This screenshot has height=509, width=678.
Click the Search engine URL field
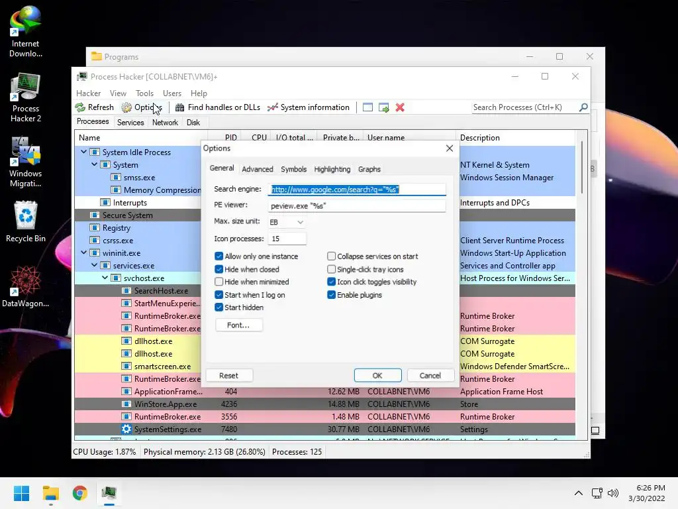357,190
